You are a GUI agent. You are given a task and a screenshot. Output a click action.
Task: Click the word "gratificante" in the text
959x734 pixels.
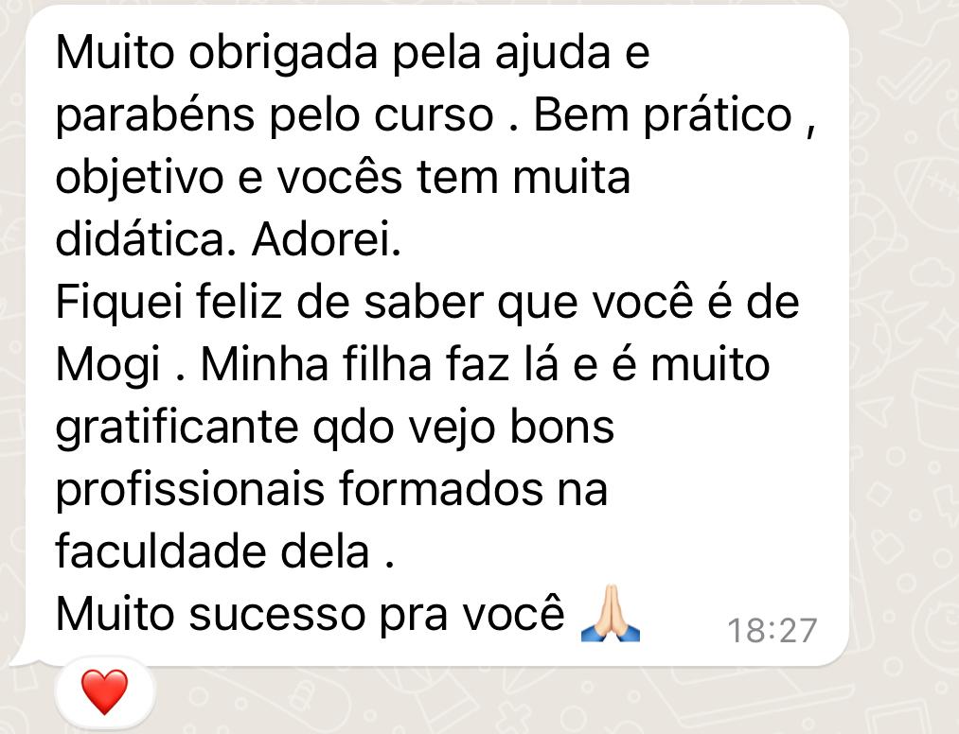177,428
